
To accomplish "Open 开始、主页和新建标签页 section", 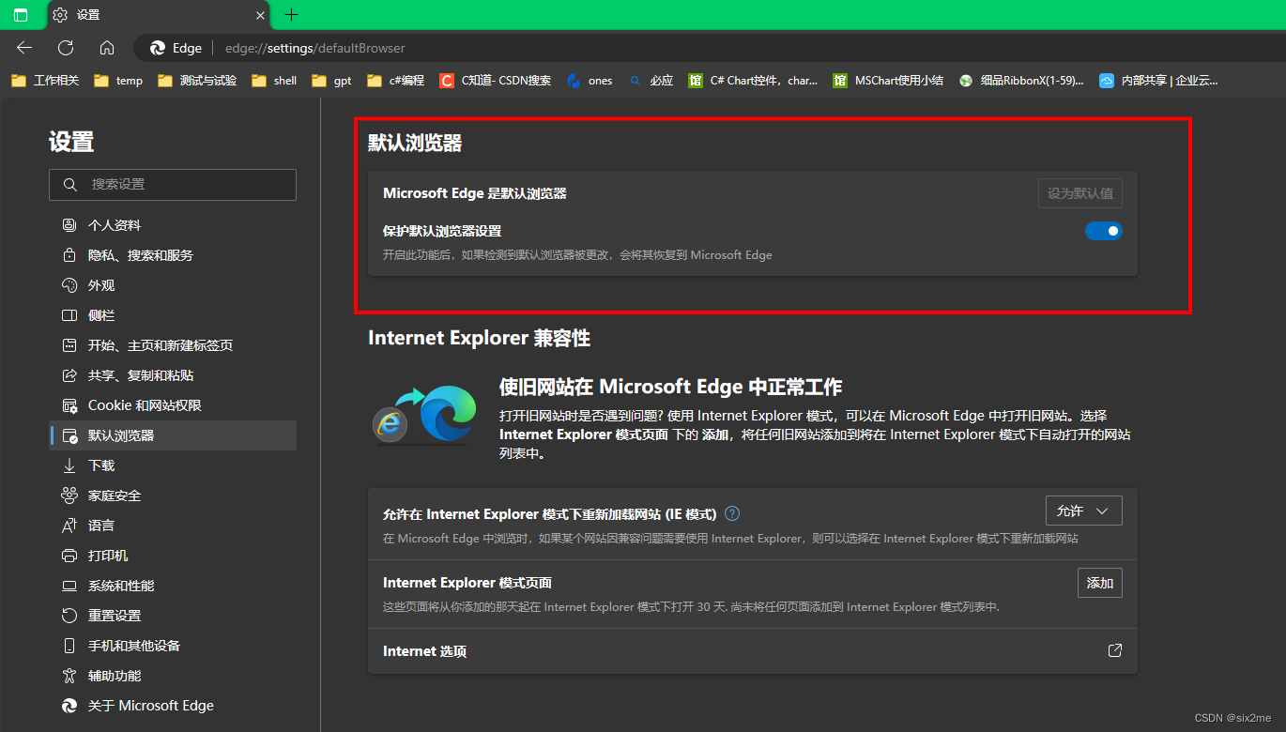I will (x=173, y=345).
